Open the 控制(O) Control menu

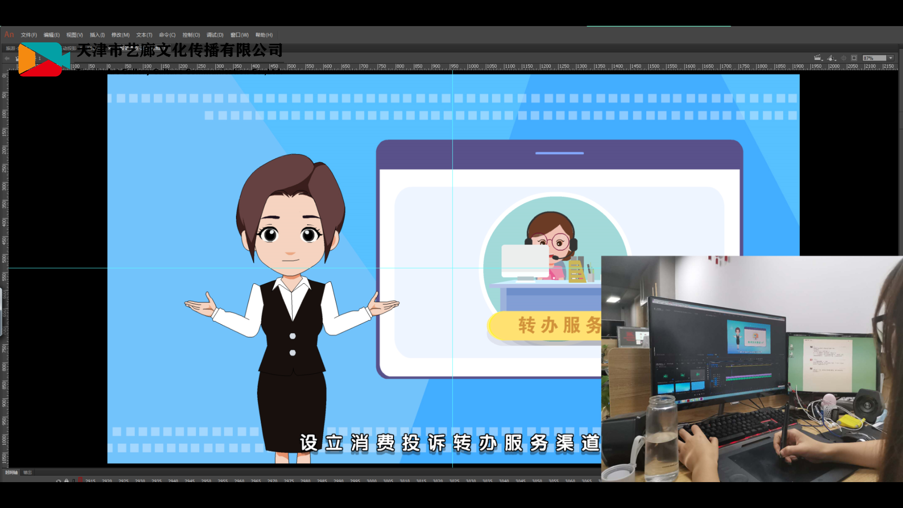pyautogui.click(x=191, y=35)
